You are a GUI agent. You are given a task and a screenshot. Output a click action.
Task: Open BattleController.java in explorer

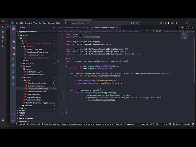pos(34,49)
